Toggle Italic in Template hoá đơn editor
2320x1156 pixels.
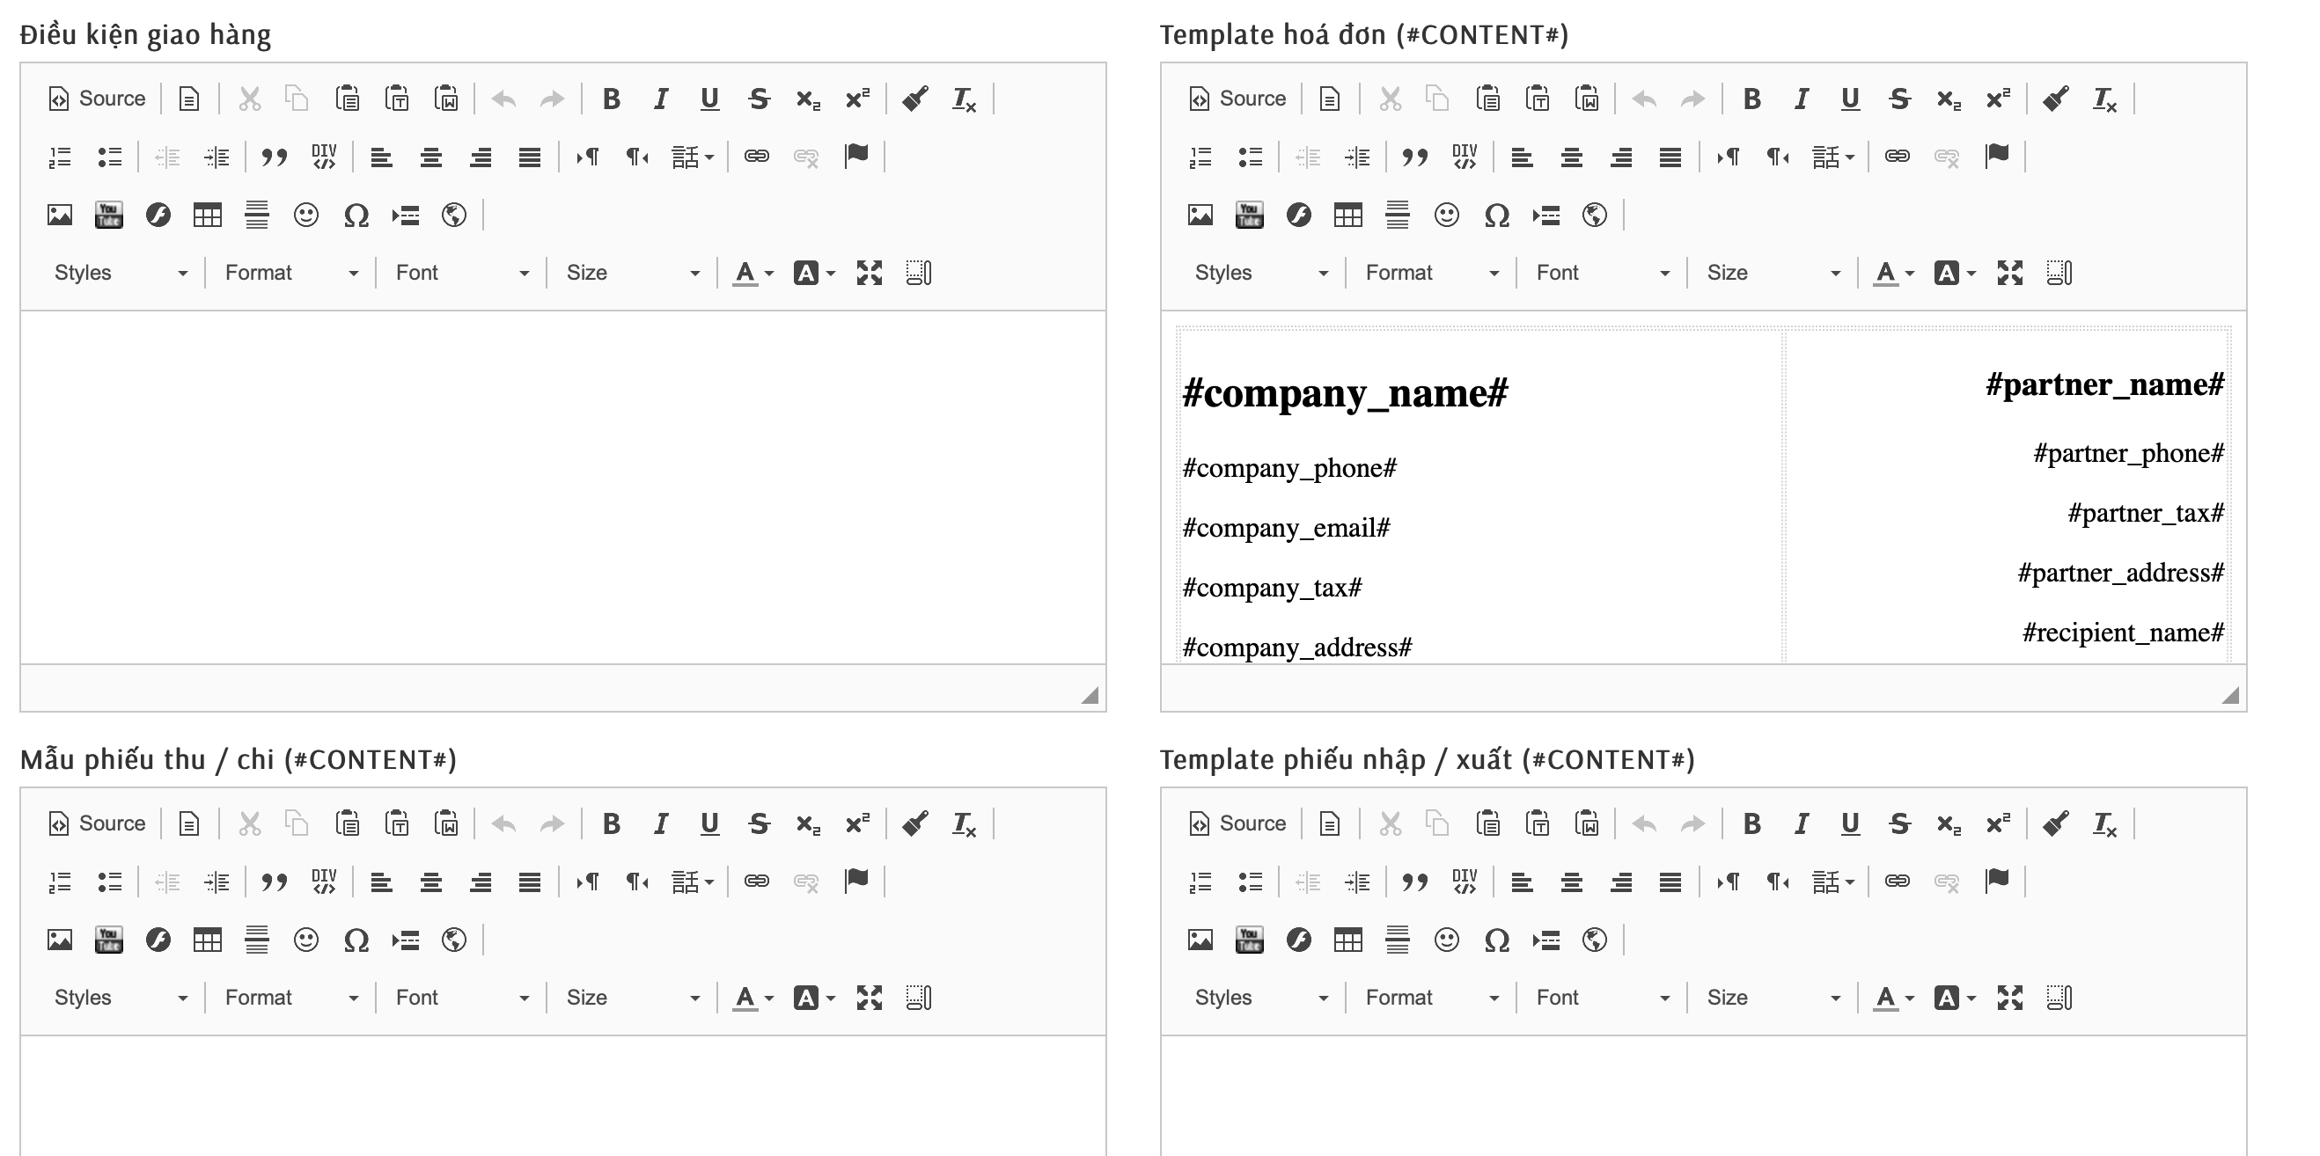1802,99
